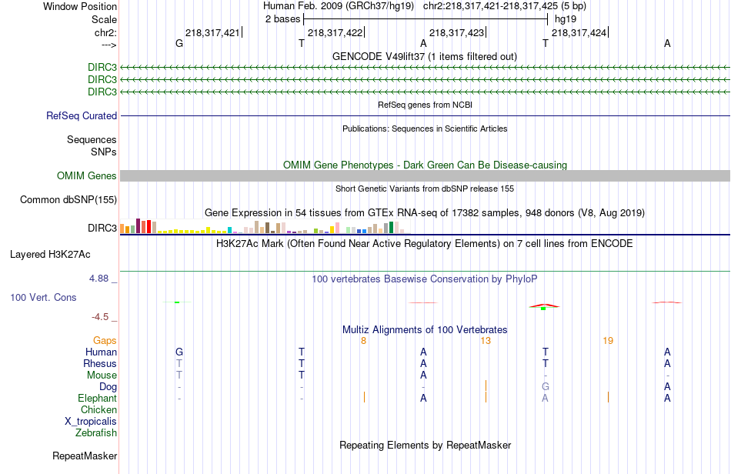Click the 4.88 PhyloP upper scale value
Image resolution: width=731 pixels, height=474 pixels.
click(98, 279)
